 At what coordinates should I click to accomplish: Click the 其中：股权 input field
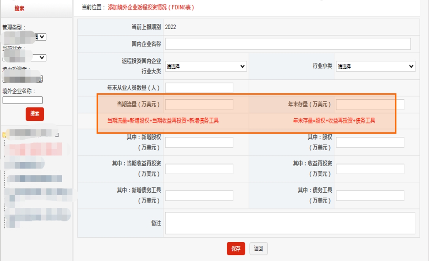(x=369, y=142)
